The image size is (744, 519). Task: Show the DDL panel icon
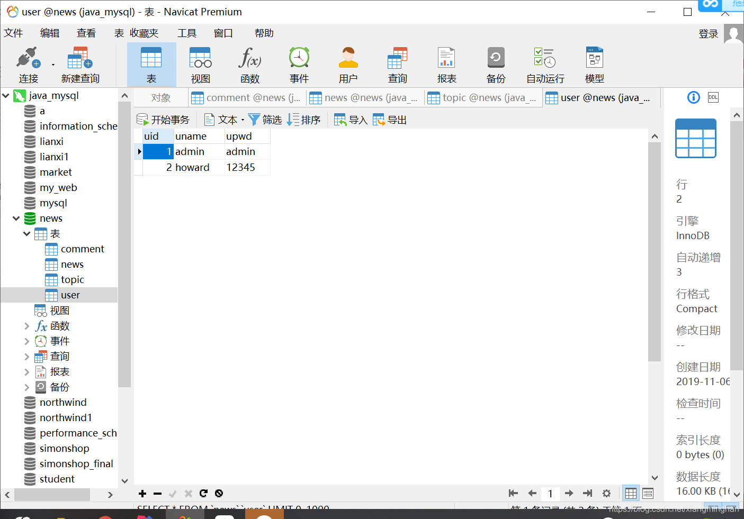(713, 97)
